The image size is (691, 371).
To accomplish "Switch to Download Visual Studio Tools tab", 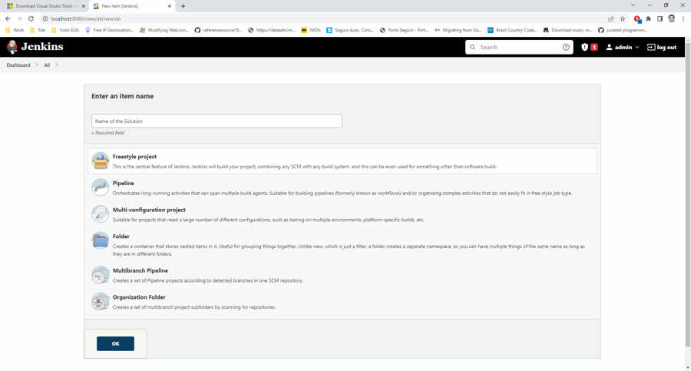I will click(43, 6).
